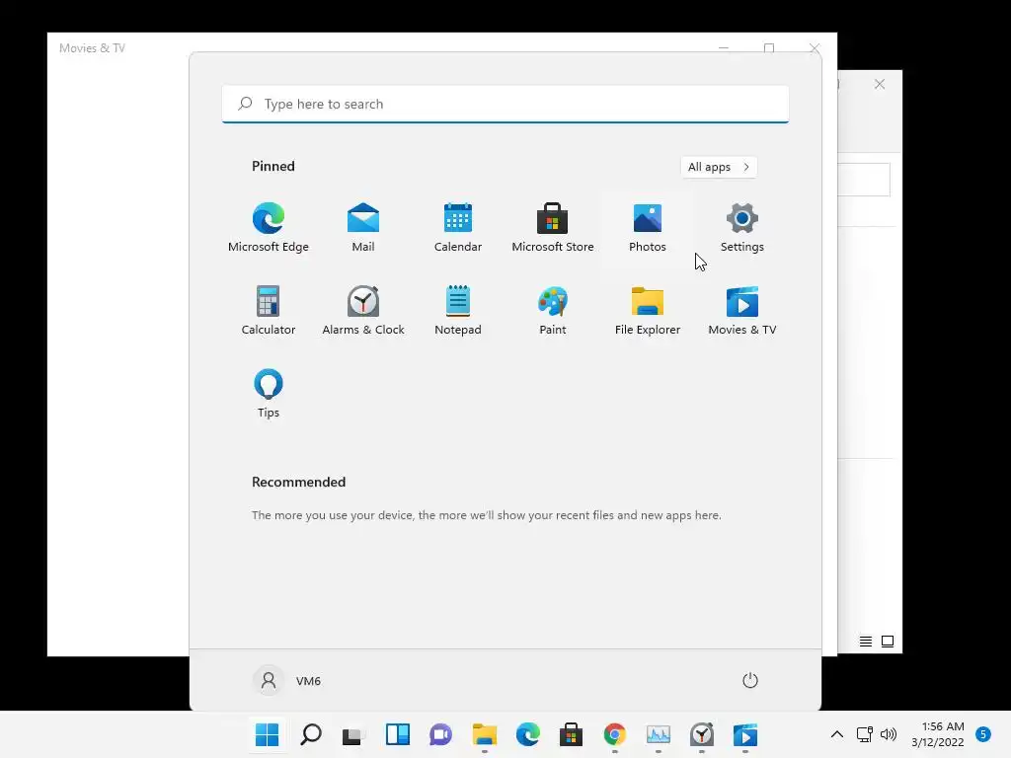Open the Settings gear app

pos(742,228)
